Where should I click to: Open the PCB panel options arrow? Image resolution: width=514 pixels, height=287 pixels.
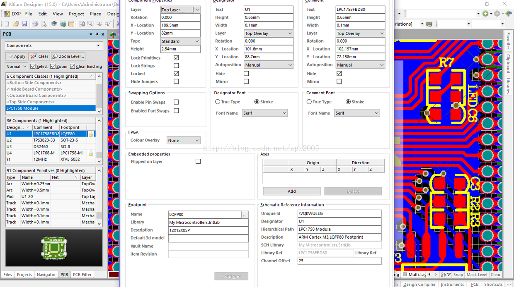pos(91,34)
